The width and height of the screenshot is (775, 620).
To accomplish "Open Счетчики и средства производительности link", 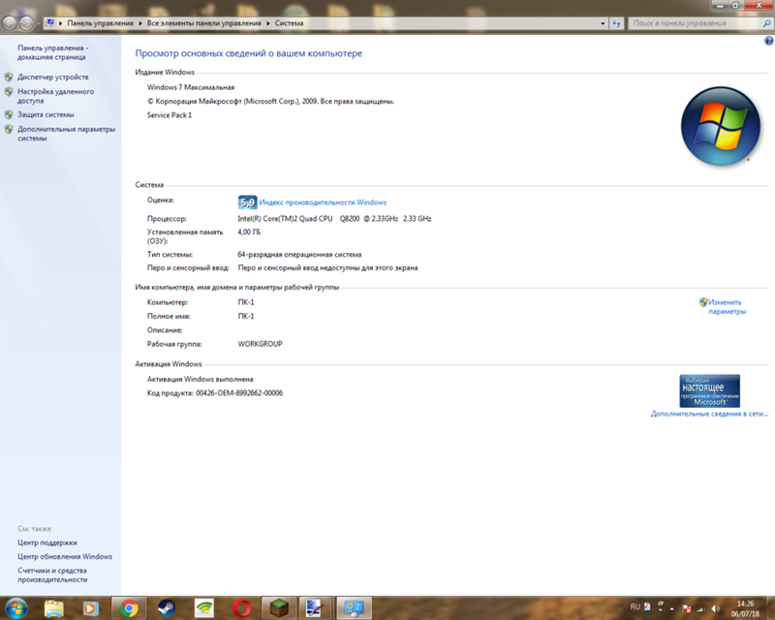I will point(52,575).
